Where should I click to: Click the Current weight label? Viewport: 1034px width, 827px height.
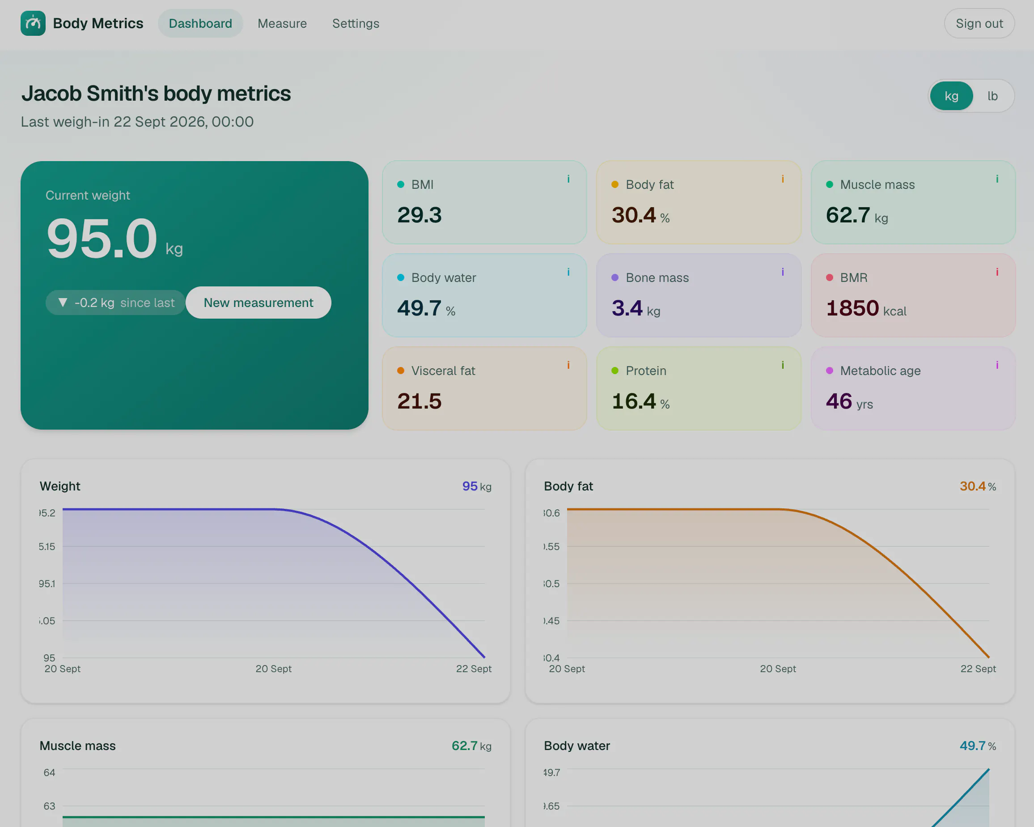pos(88,196)
